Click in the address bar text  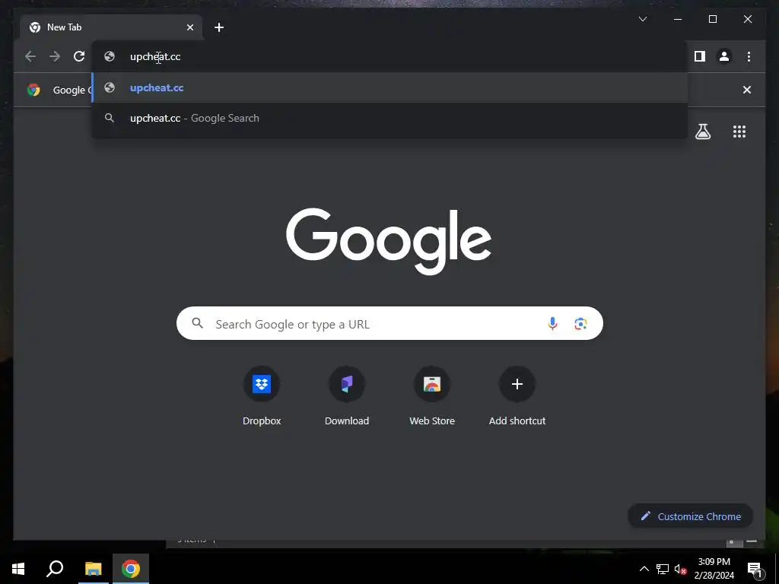155,56
